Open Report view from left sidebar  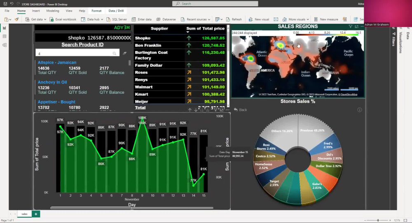5,28
